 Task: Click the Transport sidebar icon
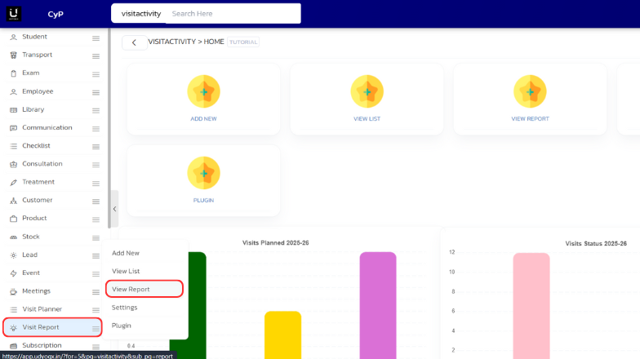(x=13, y=55)
